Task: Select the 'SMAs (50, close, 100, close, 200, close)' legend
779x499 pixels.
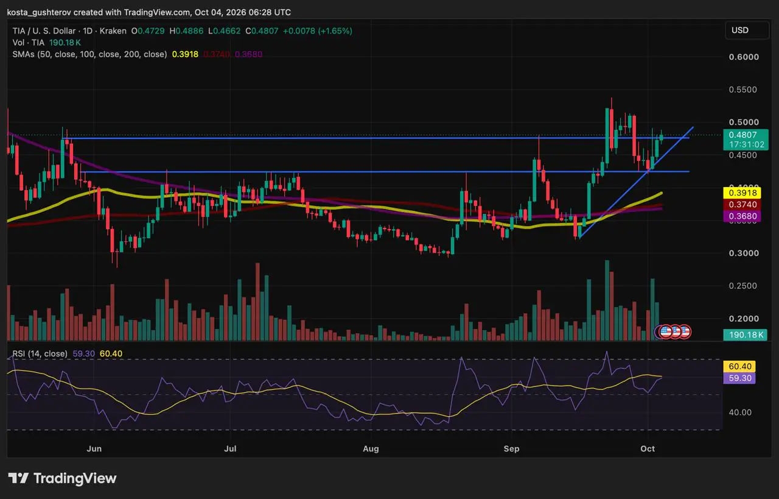Action: (89, 54)
